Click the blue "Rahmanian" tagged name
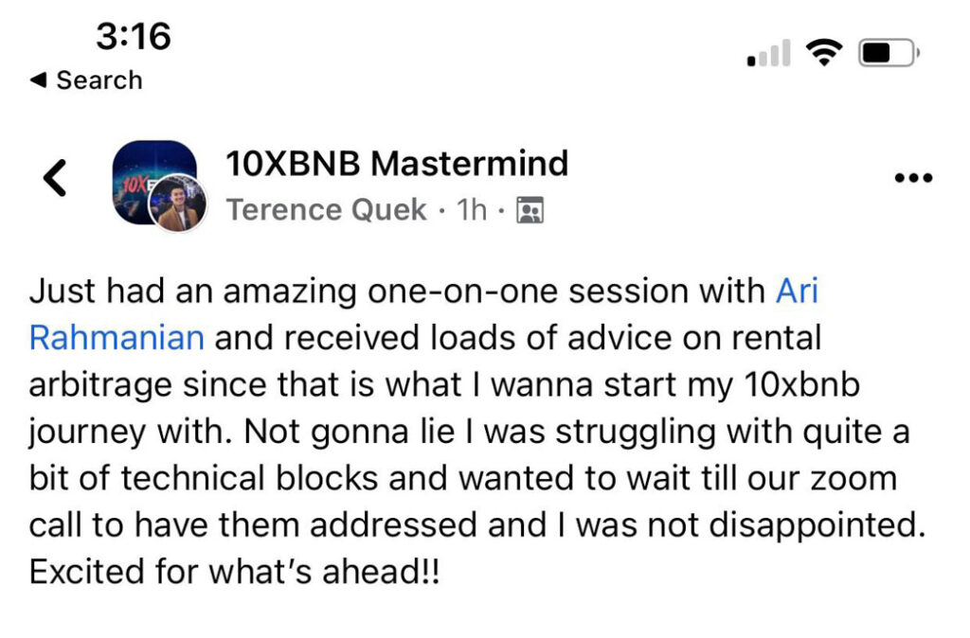This screenshot has width=970, height=638. tap(117, 337)
